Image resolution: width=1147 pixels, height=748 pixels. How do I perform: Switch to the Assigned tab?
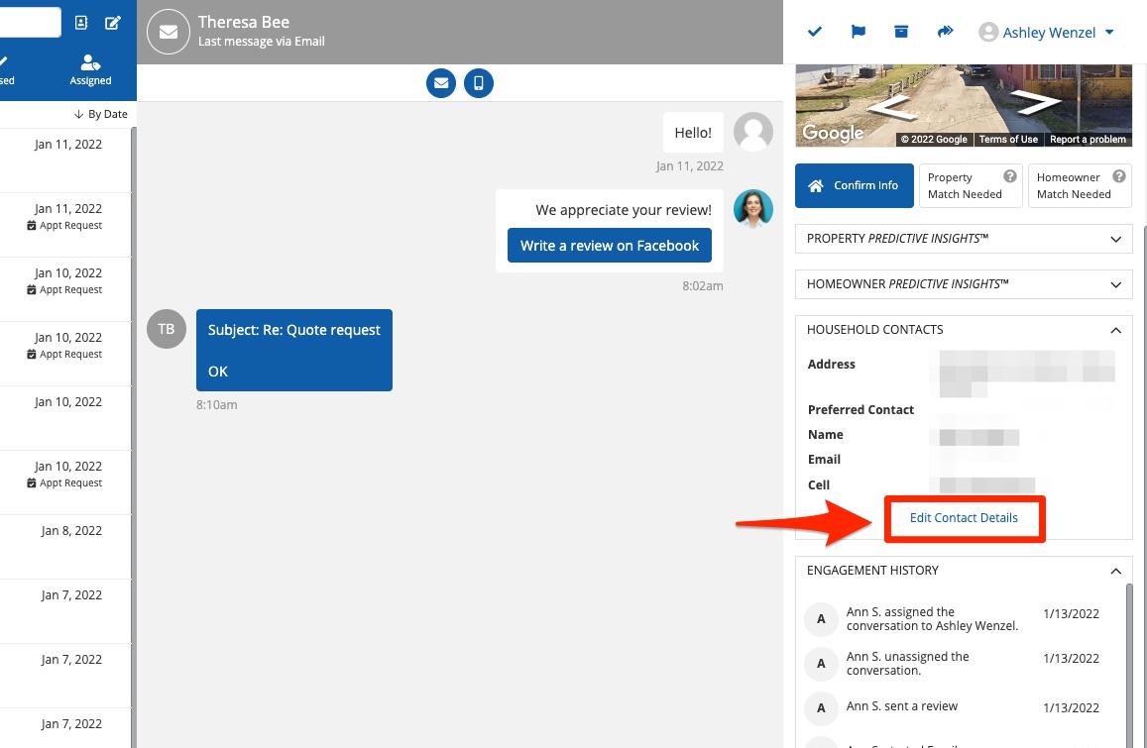tap(90, 70)
